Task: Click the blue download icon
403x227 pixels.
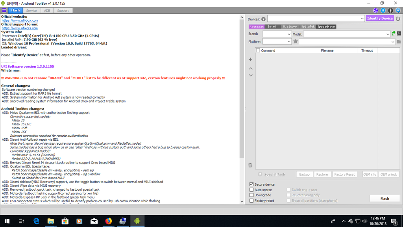Action: coord(383,10)
